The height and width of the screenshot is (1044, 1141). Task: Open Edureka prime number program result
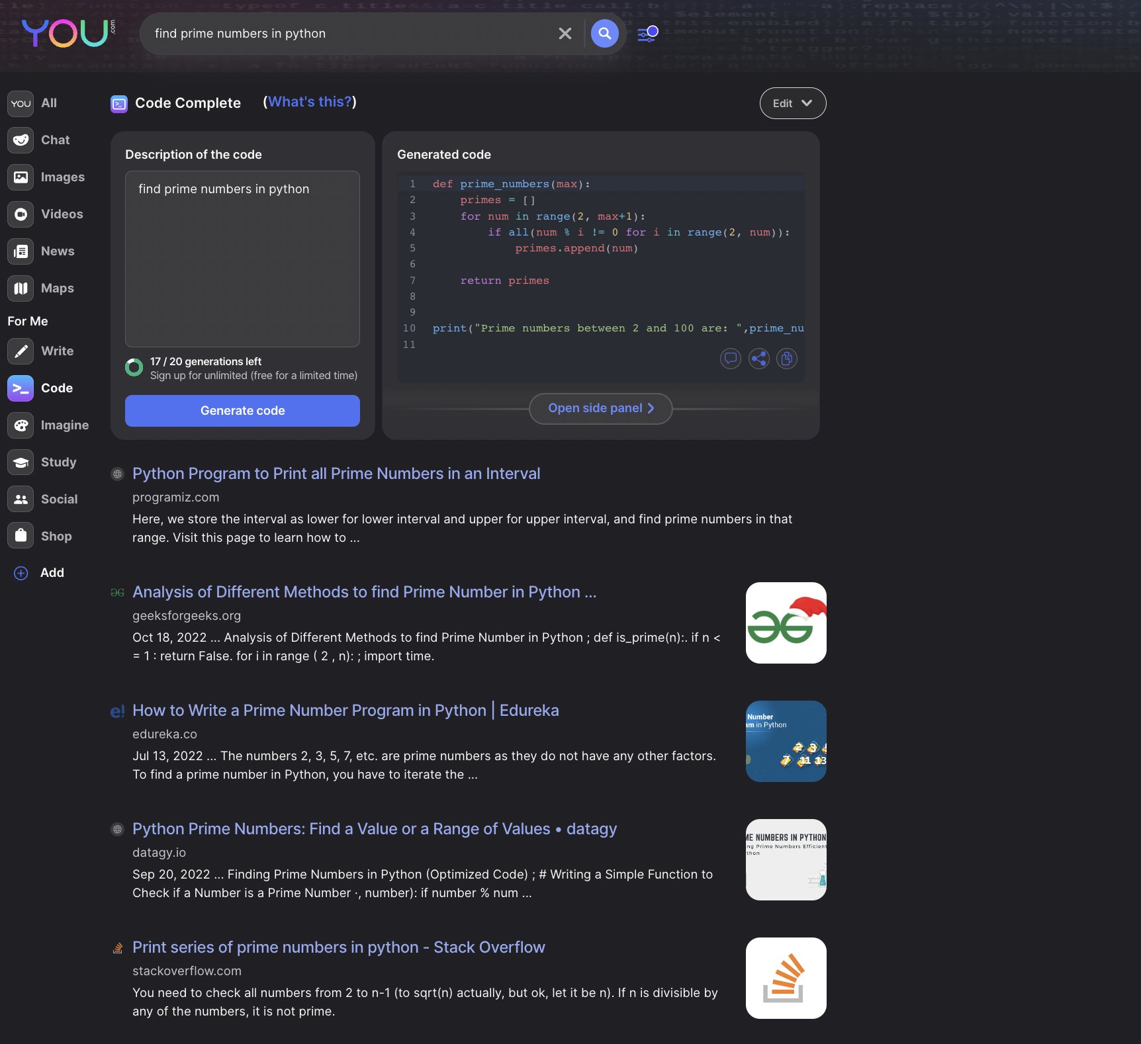[x=345, y=711]
